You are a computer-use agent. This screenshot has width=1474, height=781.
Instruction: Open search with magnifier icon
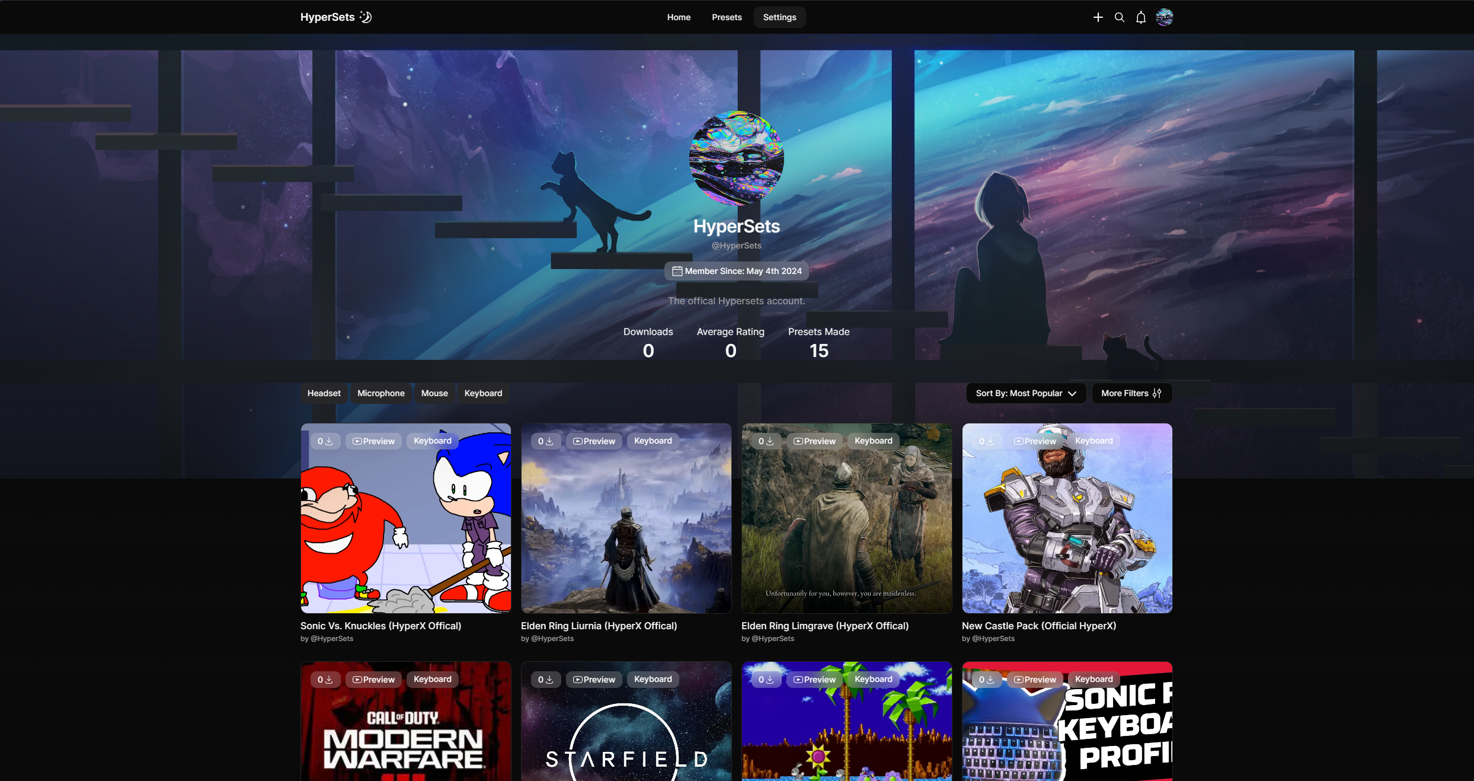tap(1119, 17)
